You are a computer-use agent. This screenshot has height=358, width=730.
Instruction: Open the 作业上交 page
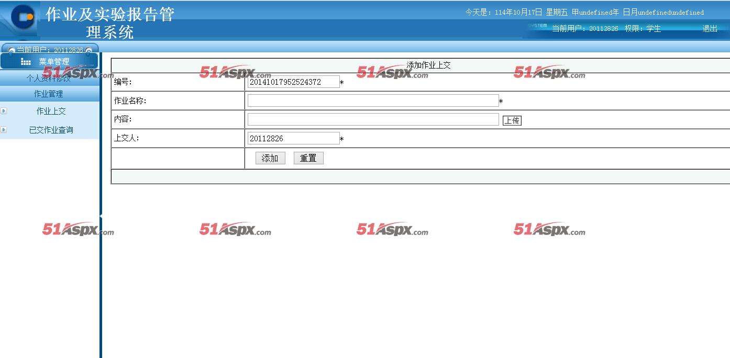[x=51, y=111]
